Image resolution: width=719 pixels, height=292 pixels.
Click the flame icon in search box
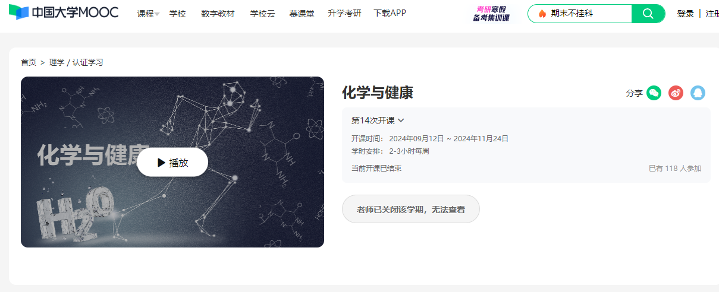(542, 14)
